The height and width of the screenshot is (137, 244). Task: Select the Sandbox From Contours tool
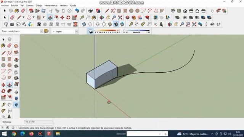pyautogui.click(x=16, y=46)
